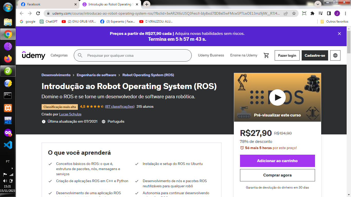Screen dimensions: 351x197
Task: Click the screenshot extension icon in toolbar
Action: click(304, 13)
